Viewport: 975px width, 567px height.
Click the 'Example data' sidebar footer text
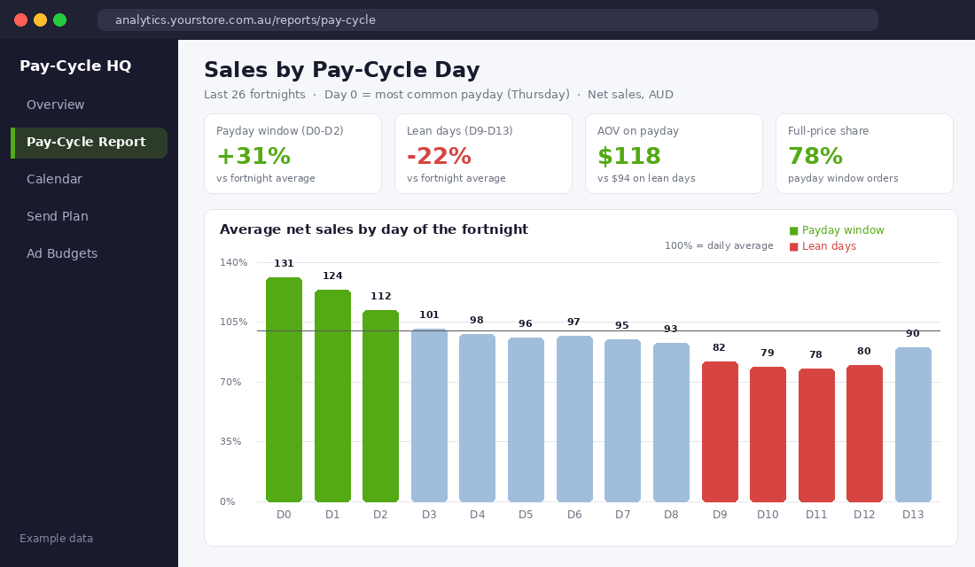pos(56,539)
